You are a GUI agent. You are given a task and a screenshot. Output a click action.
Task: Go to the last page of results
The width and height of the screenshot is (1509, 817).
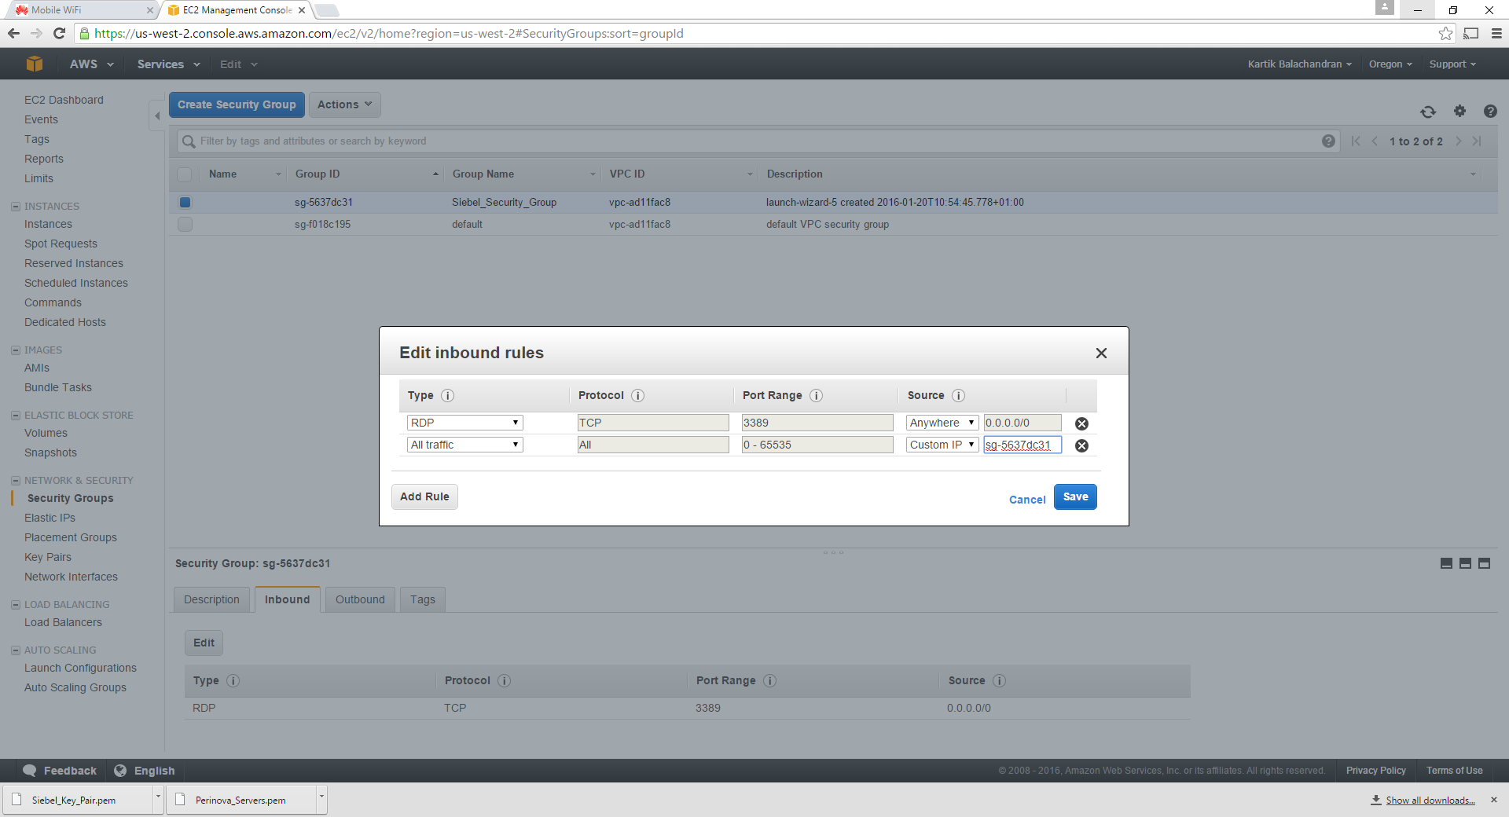coord(1477,141)
